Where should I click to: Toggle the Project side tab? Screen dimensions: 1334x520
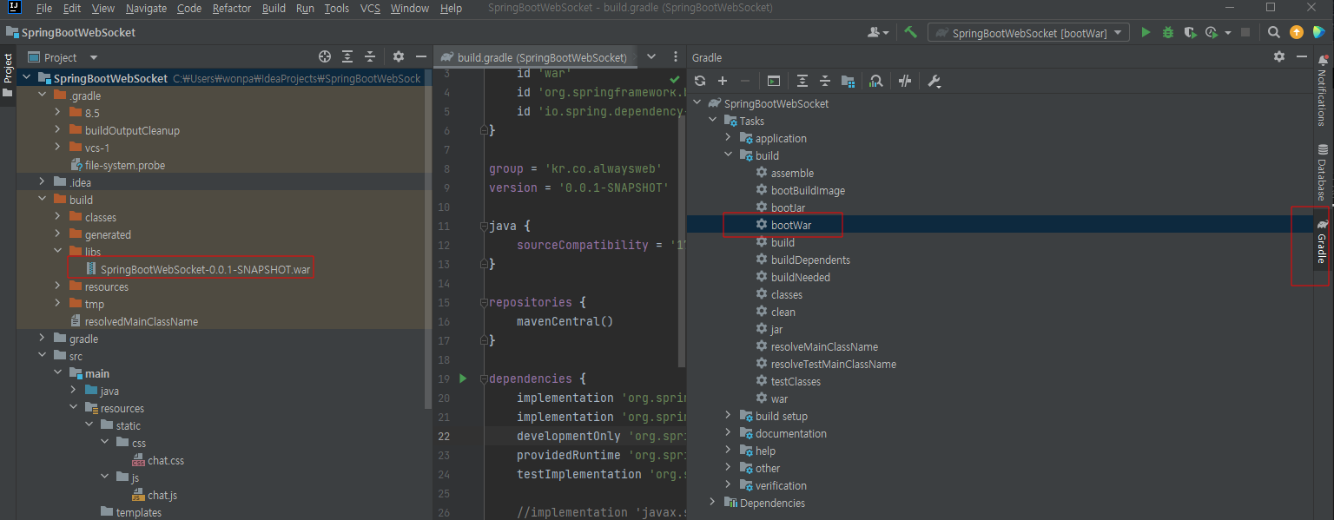(8, 76)
